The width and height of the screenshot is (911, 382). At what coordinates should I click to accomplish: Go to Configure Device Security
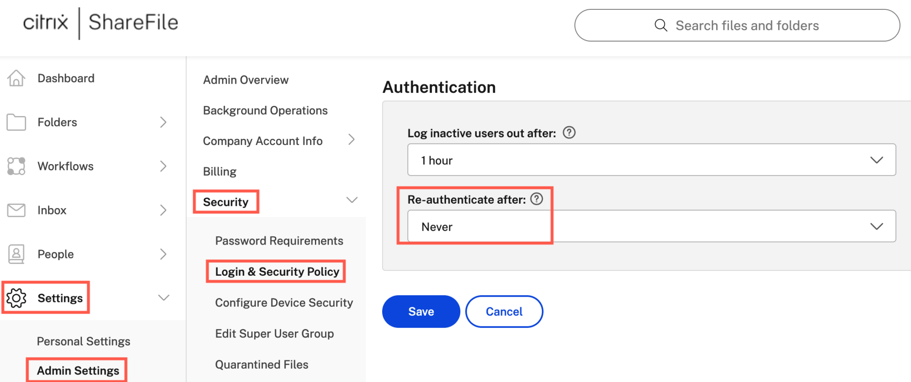(x=283, y=302)
